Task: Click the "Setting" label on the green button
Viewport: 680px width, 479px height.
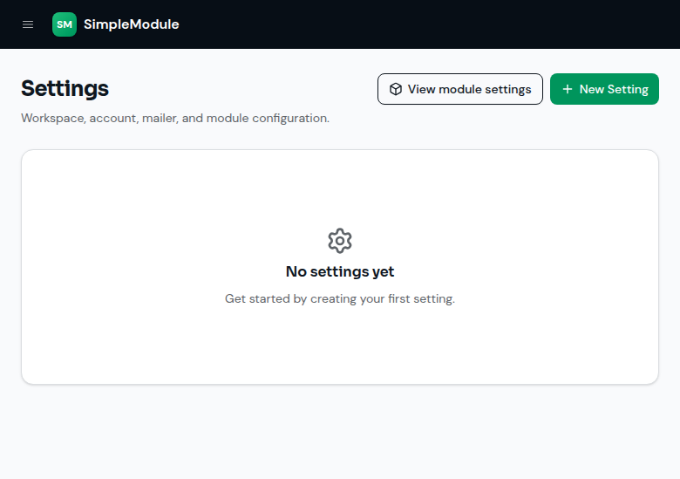Action: click(x=628, y=89)
